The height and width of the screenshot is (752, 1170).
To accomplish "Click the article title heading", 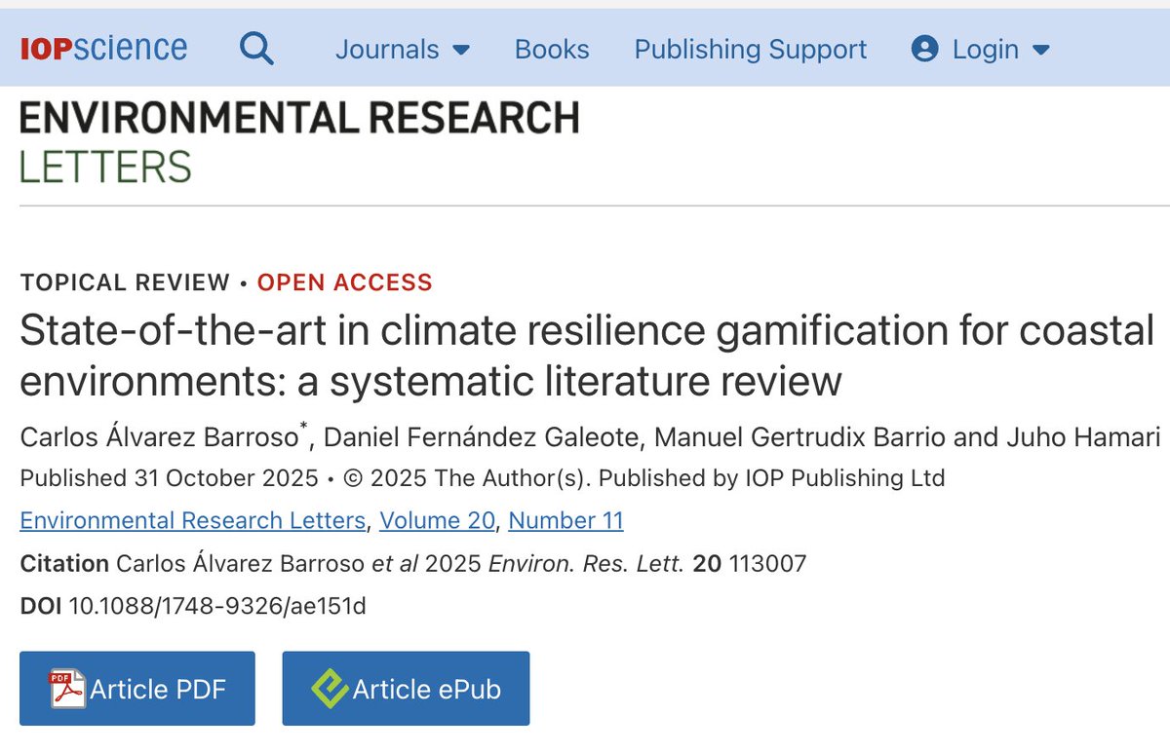I will tap(587, 357).
